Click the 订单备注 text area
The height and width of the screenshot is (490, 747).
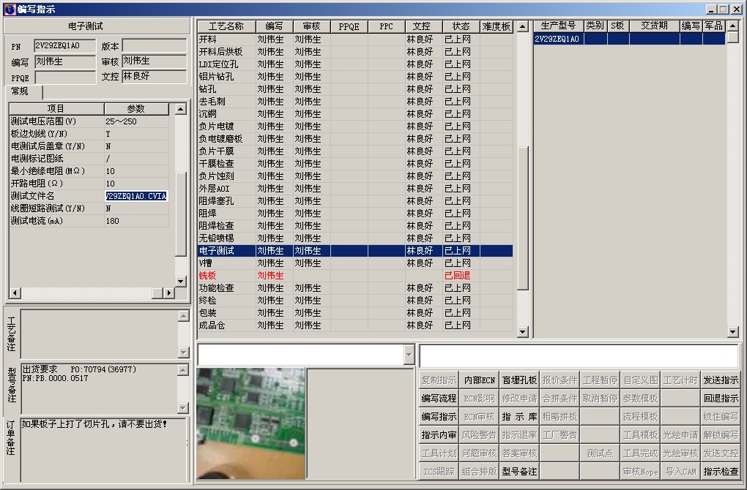pyautogui.click(x=104, y=450)
